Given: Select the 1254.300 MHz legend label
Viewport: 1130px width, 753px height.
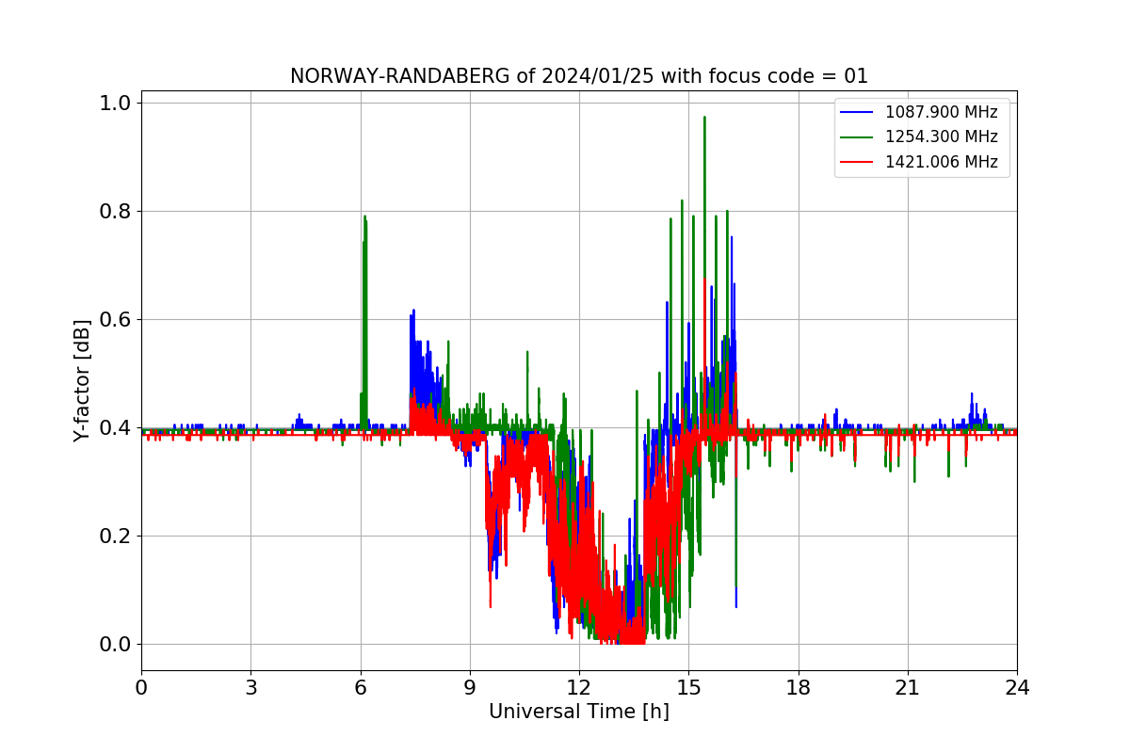Looking at the screenshot, I should (942, 136).
